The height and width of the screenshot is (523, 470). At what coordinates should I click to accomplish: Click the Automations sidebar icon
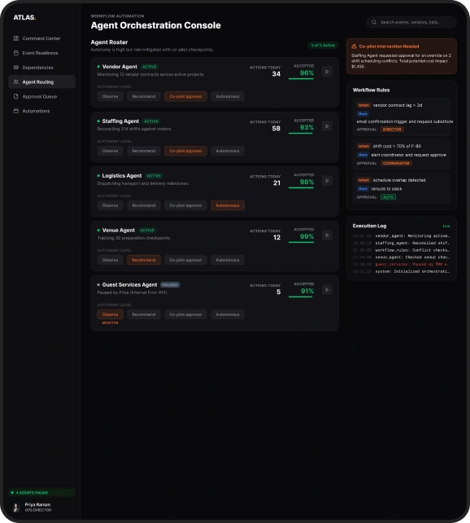click(16, 111)
